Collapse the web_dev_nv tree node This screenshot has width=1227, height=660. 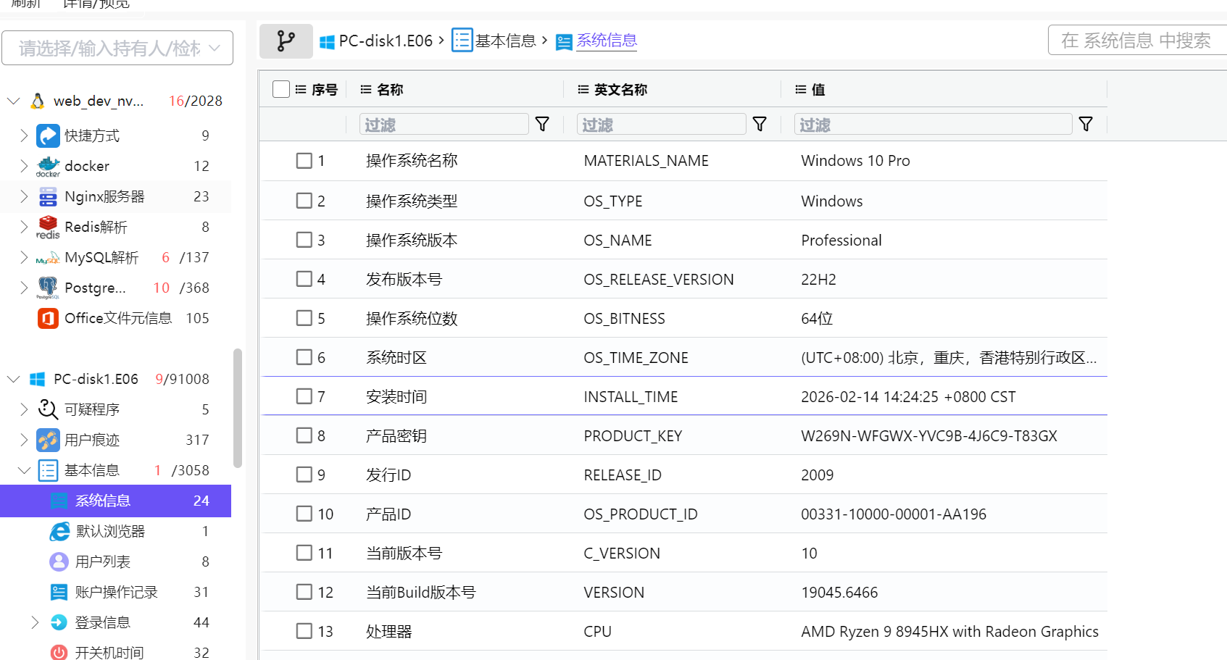pyautogui.click(x=13, y=101)
